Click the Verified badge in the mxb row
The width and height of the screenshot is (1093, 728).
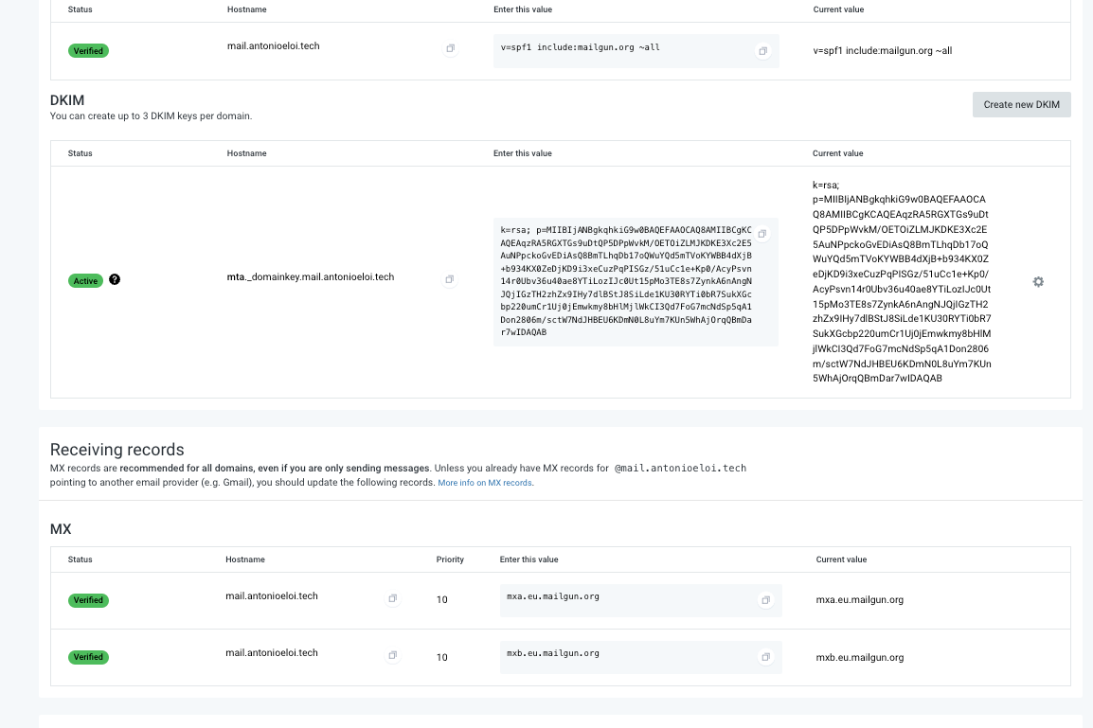pyautogui.click(x=88, y=657)
